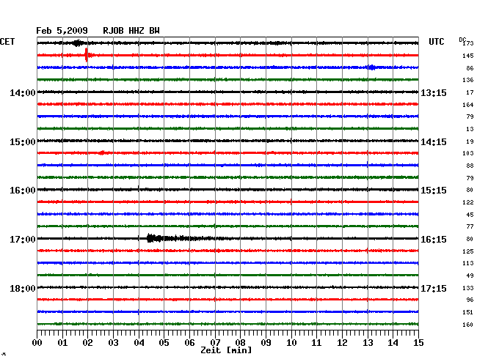The height and width of the screenshot is (362, 477).
Task: Click the '10' minute axis tick label
Action: pos(291,343)
